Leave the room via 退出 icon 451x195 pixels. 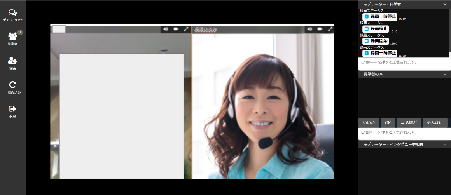click(x=13, y=109)
